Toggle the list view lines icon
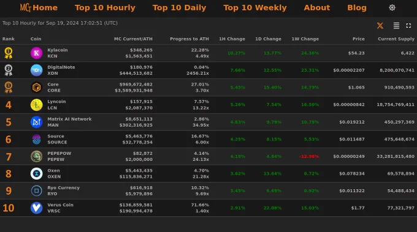This screenshot has width=417, height=232. 396,26
